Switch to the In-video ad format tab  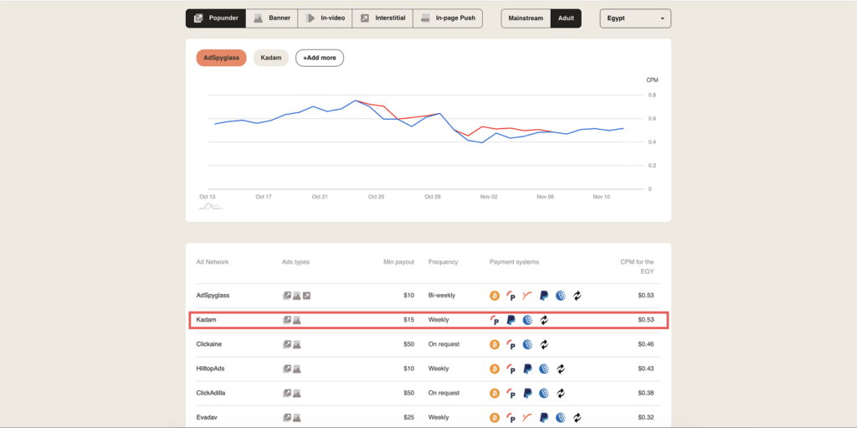coord(328,18)
